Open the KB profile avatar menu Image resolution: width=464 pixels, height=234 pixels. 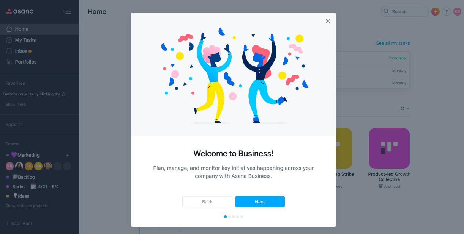click(x=458, y=12)
